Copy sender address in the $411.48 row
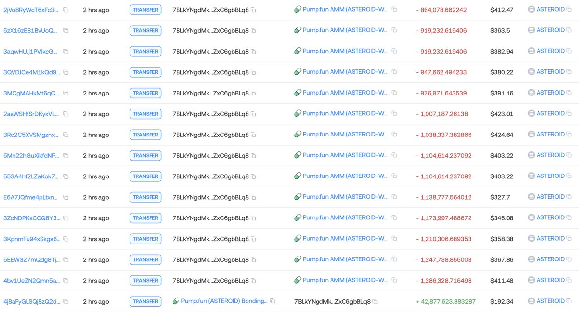 [x=253, y=281]
